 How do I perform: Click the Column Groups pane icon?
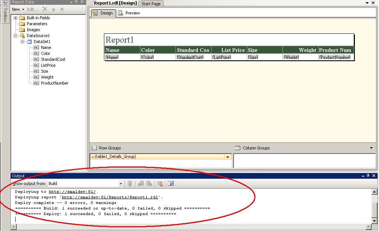tap(237, 148)
